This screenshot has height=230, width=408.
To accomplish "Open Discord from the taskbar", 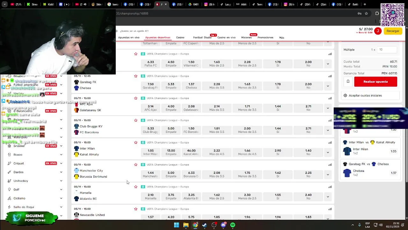I will click(223, 225).
